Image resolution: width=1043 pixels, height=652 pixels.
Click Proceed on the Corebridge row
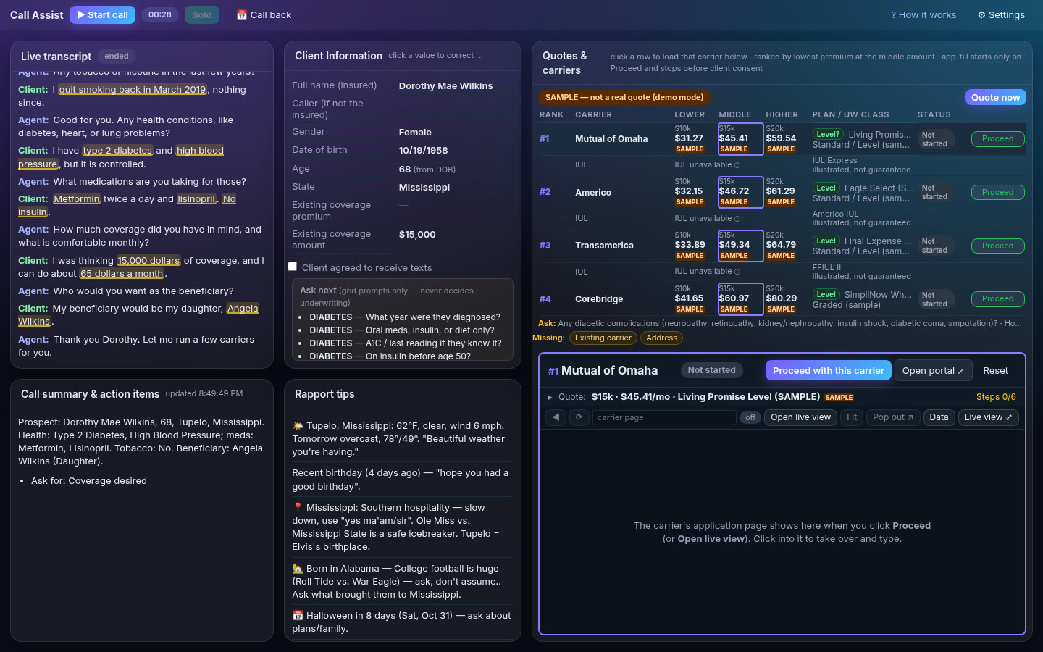pyautogui.click(x=997, y=298)
